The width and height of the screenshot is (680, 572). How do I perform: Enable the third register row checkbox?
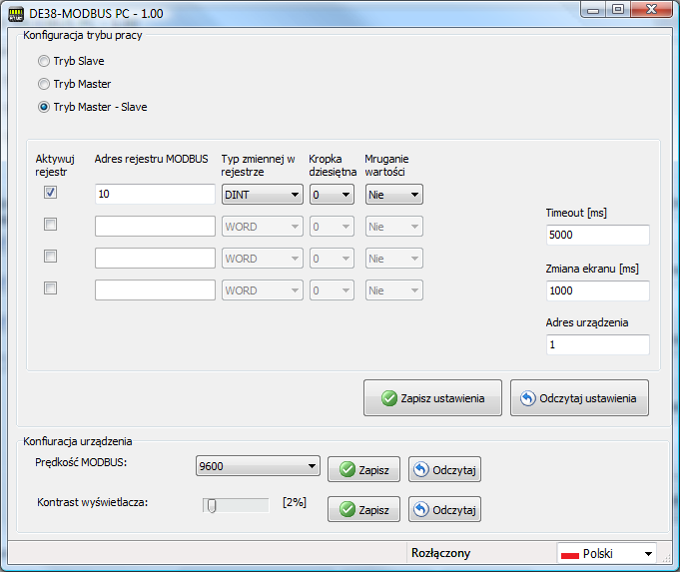point(50,257)
